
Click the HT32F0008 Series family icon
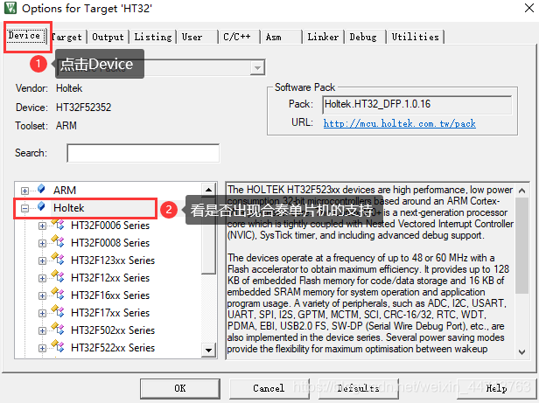[x=58, y=241]
